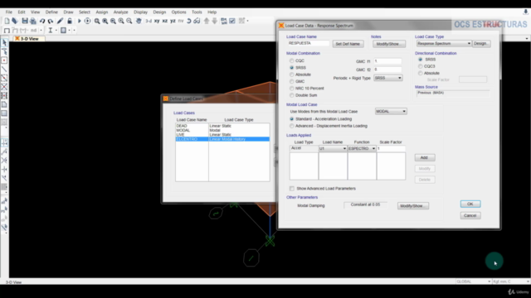Select the CQC modal combination option

[291, 60]
